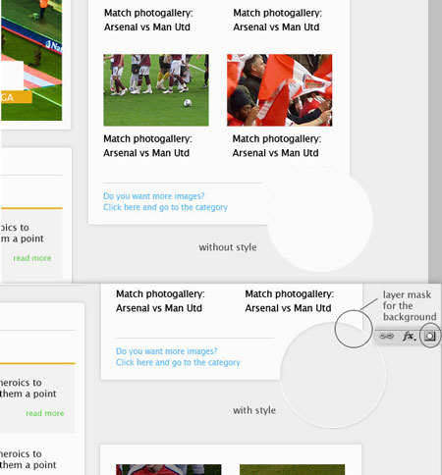Click 'Click here and go to the category' above 'without style'
This screenshot has height=475, width=442.
point(165,207)
